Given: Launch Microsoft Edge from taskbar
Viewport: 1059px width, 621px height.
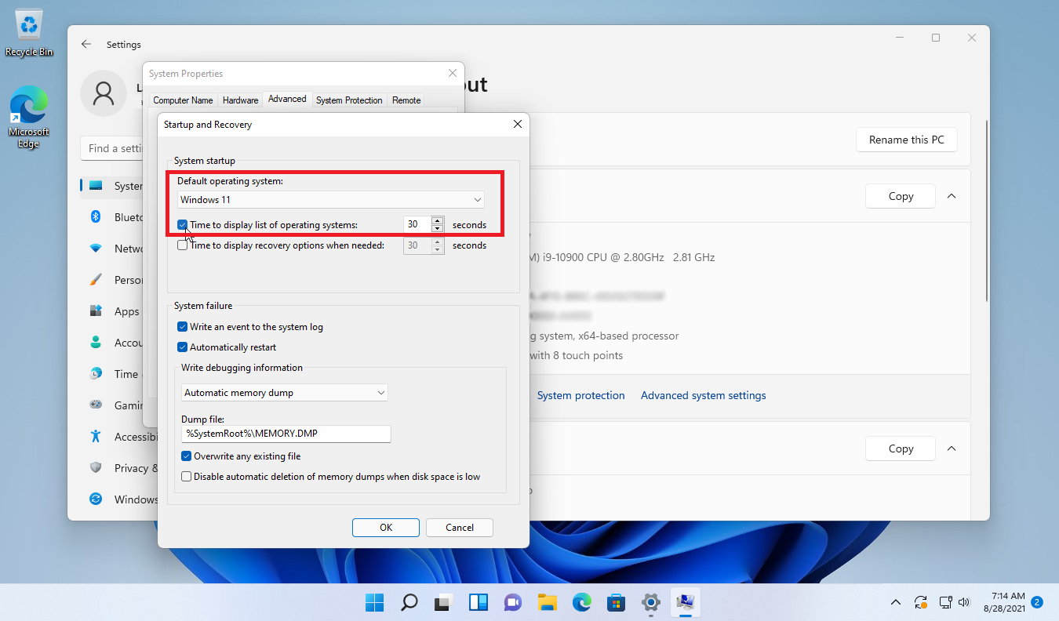Looking at the screenshot, I should tap(581, 602).
